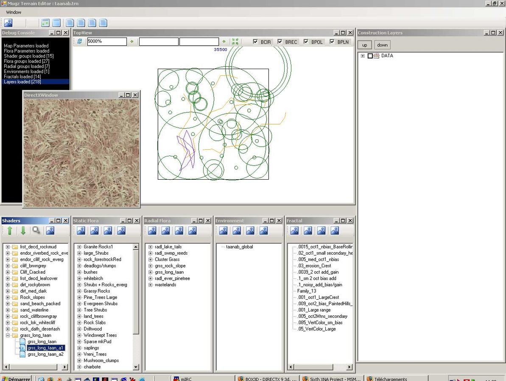Select the grss_long_taan_a2 shader item

pos(45,354)
